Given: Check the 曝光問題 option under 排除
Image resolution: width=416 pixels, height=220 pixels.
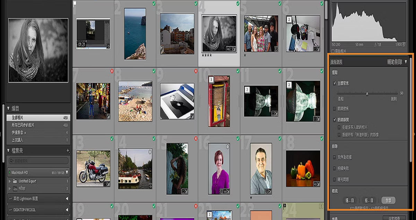Looking at the screenshot, I should 333,179.
